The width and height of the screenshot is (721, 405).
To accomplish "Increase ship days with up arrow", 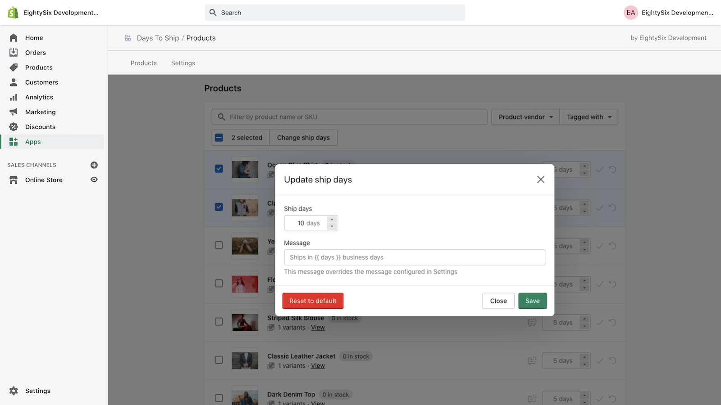I will pos(332,220).
